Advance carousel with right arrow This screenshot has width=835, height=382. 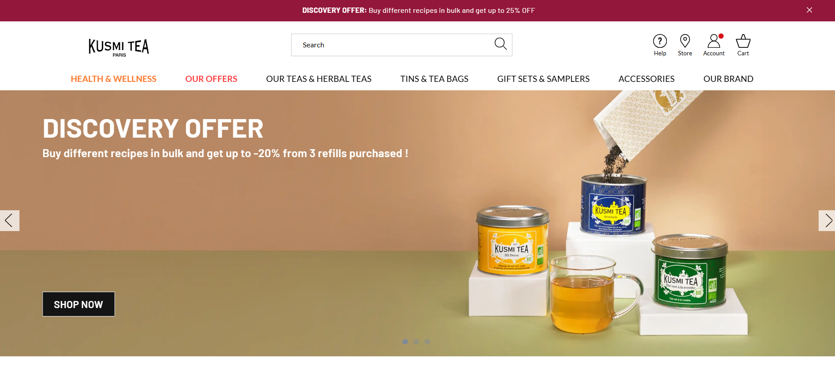click(827, 220)
